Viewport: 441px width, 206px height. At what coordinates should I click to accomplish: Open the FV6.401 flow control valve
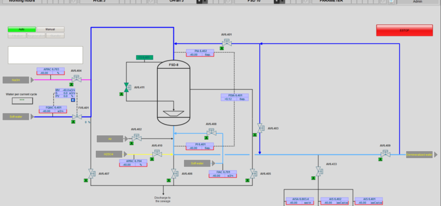coord(77,116)
